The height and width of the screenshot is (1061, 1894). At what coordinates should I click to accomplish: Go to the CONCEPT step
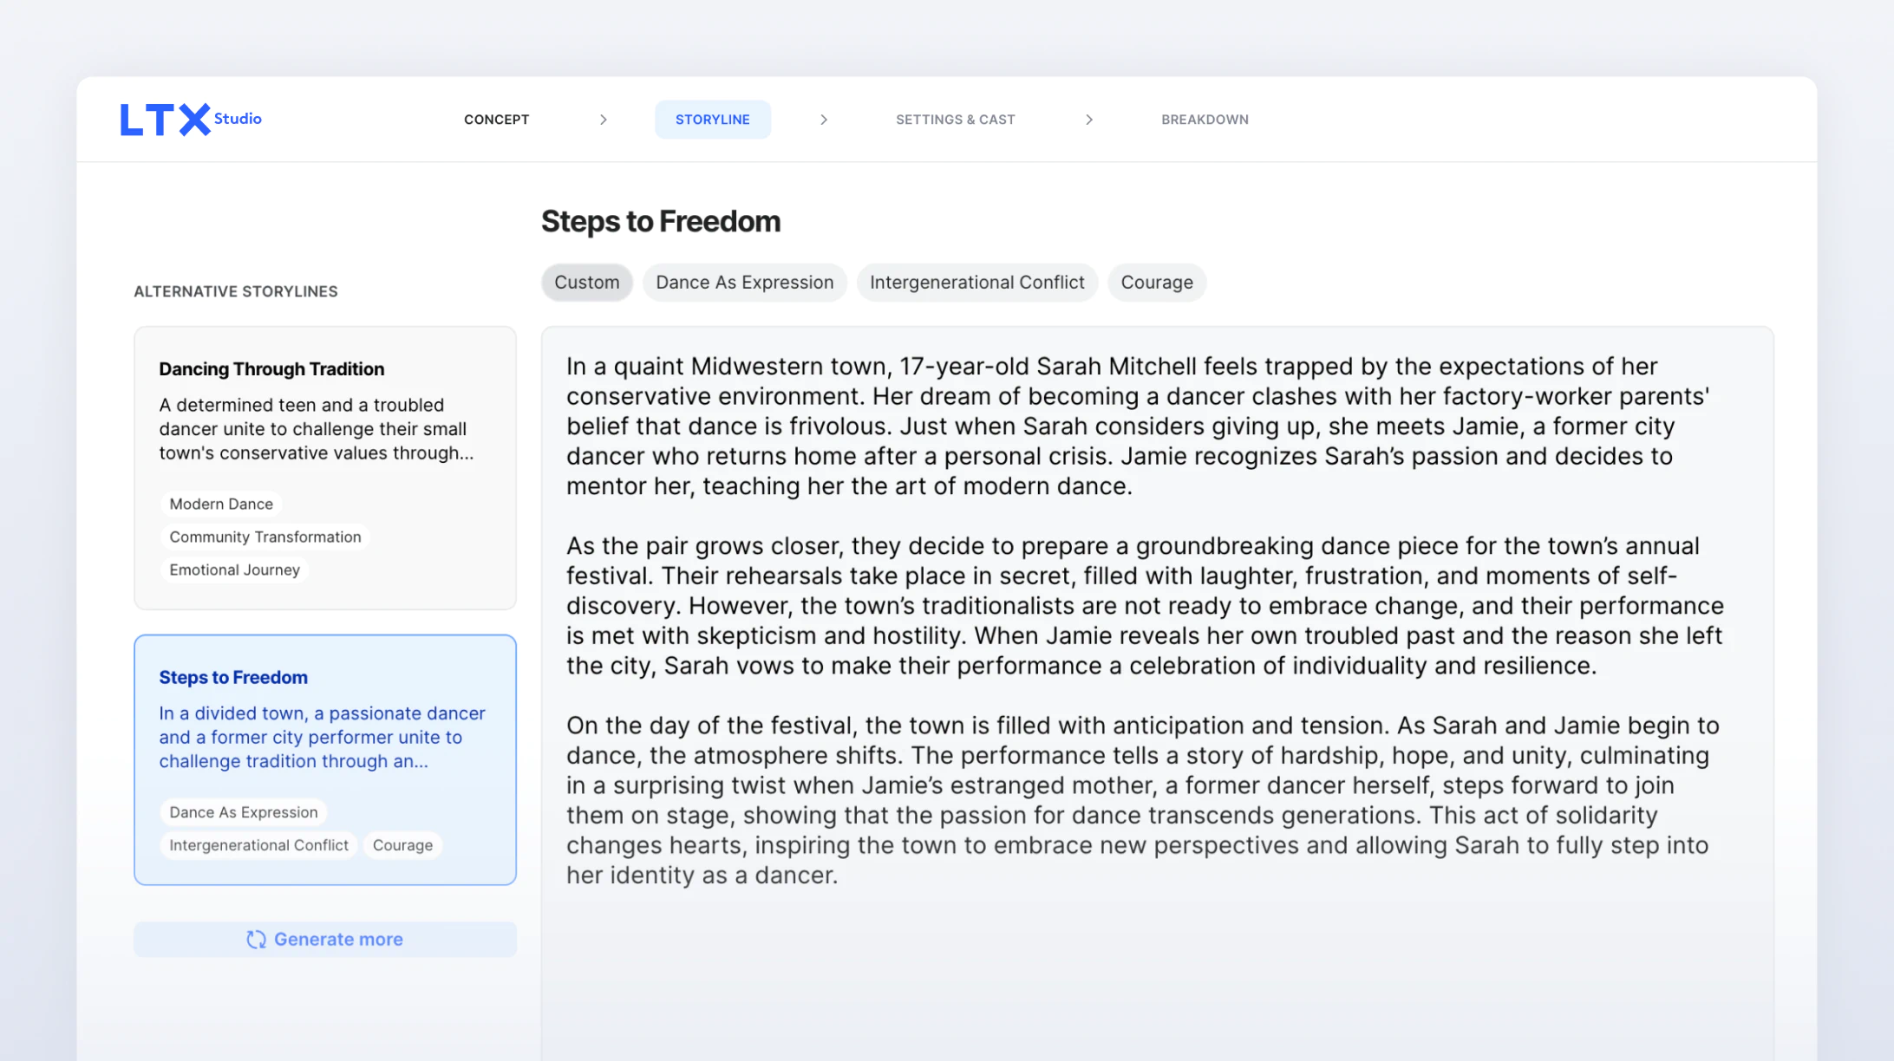click(496, 120)
